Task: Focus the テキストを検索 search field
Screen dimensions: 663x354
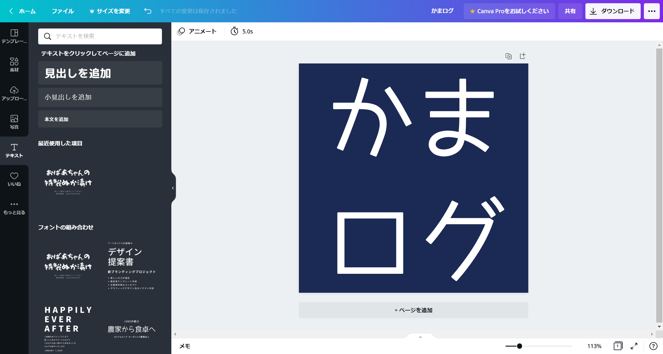Action: [100, 36]
